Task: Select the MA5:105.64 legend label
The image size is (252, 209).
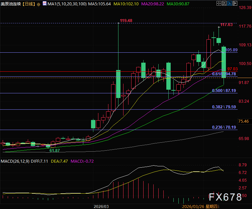Action: (99, 4)
